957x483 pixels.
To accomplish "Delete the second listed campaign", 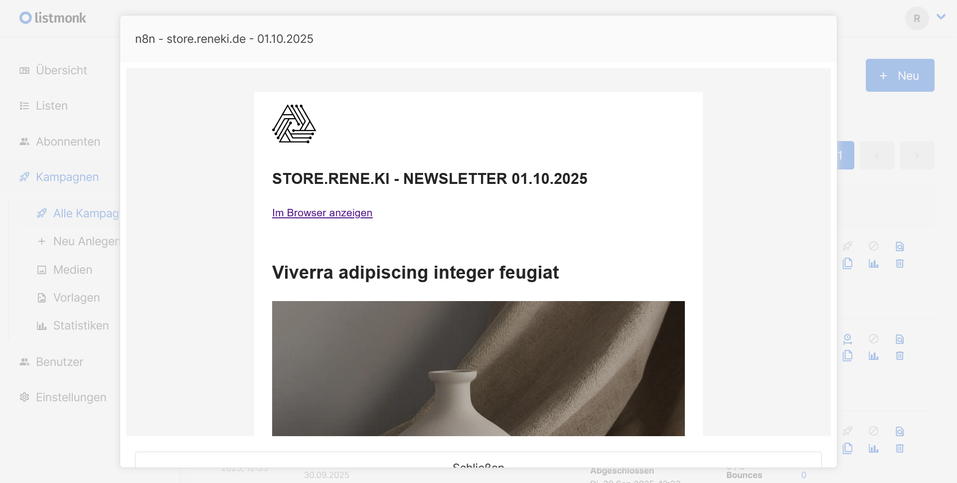I will click(899, 355).
